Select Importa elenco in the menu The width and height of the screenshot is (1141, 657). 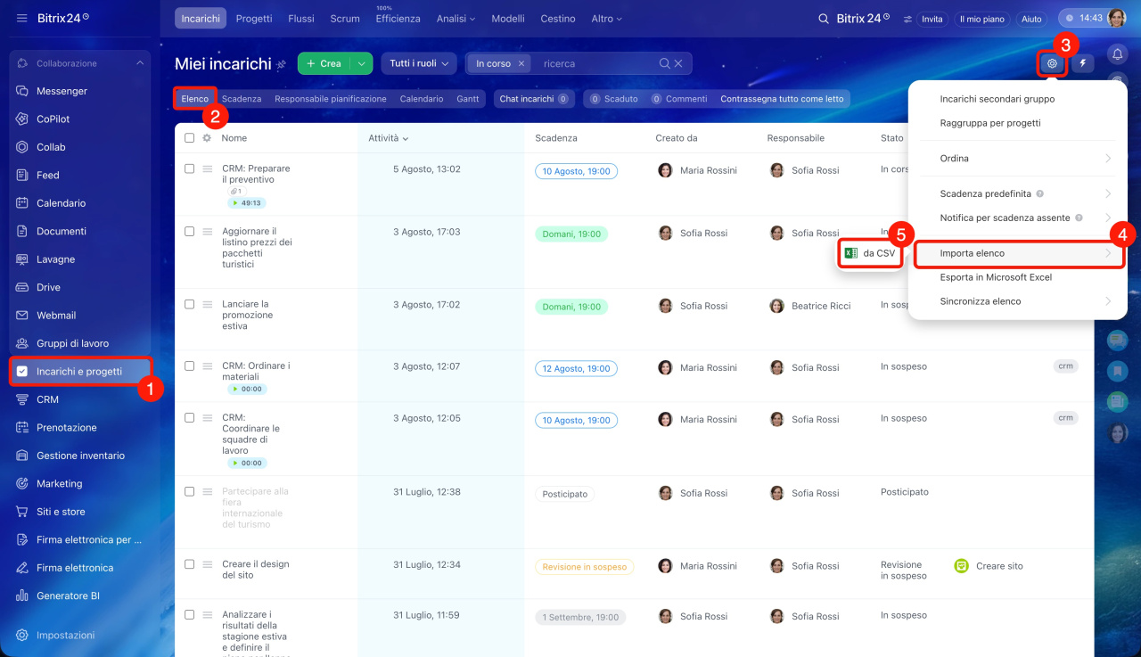pos(1017,253)
